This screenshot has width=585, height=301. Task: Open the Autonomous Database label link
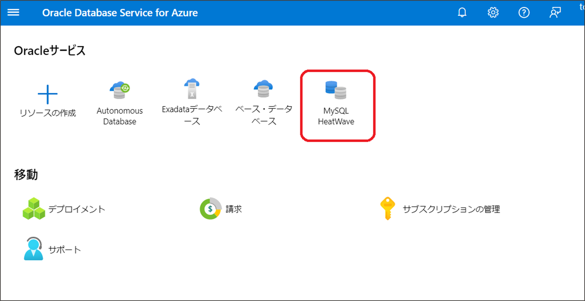click(x=120, y=116)
